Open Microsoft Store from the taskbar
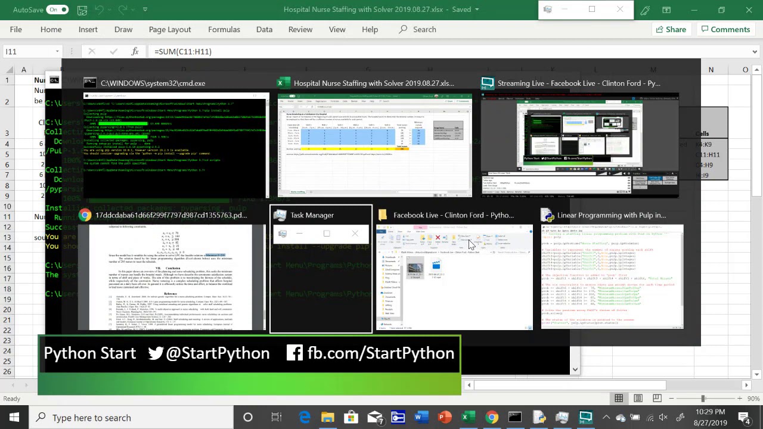 [351, 417]
